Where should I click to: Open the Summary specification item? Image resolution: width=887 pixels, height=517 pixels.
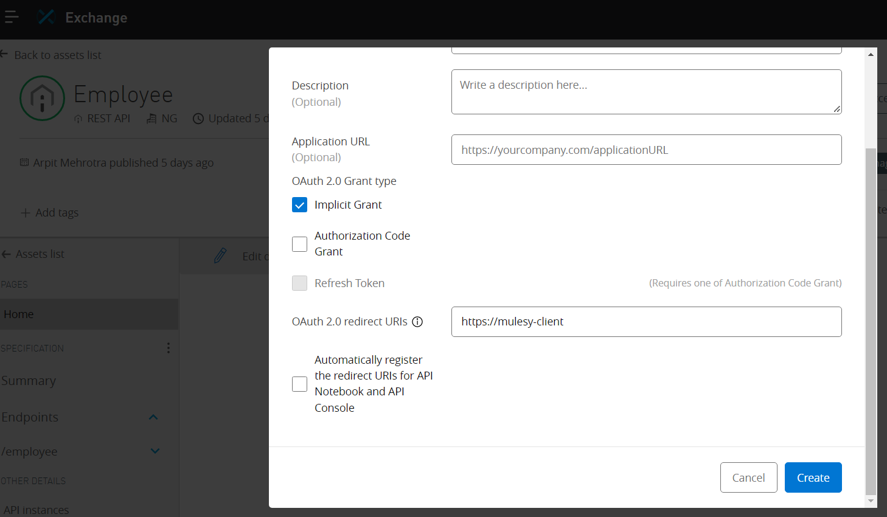(x=29, y=381)
